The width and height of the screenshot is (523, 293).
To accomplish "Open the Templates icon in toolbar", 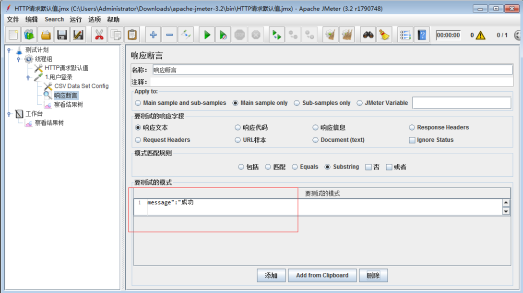I will point(29,34).
